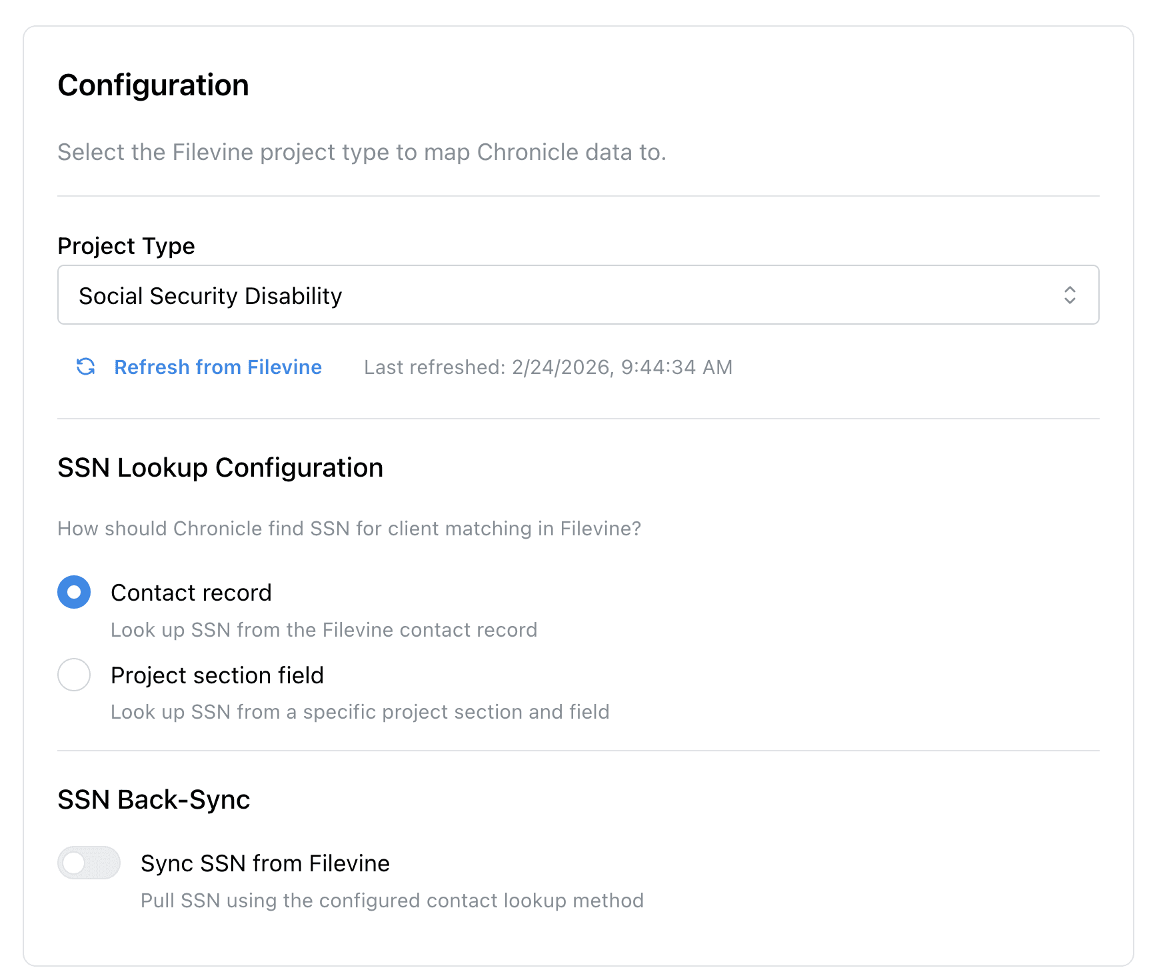1165x980 pixels.
Task: Click "Pull SSN using the configured contact lookup method" text
Action: 392,900
